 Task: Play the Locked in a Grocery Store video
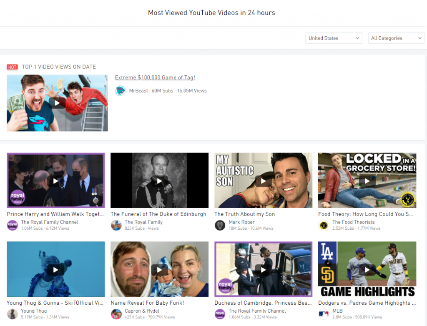(x=367, y=181)
